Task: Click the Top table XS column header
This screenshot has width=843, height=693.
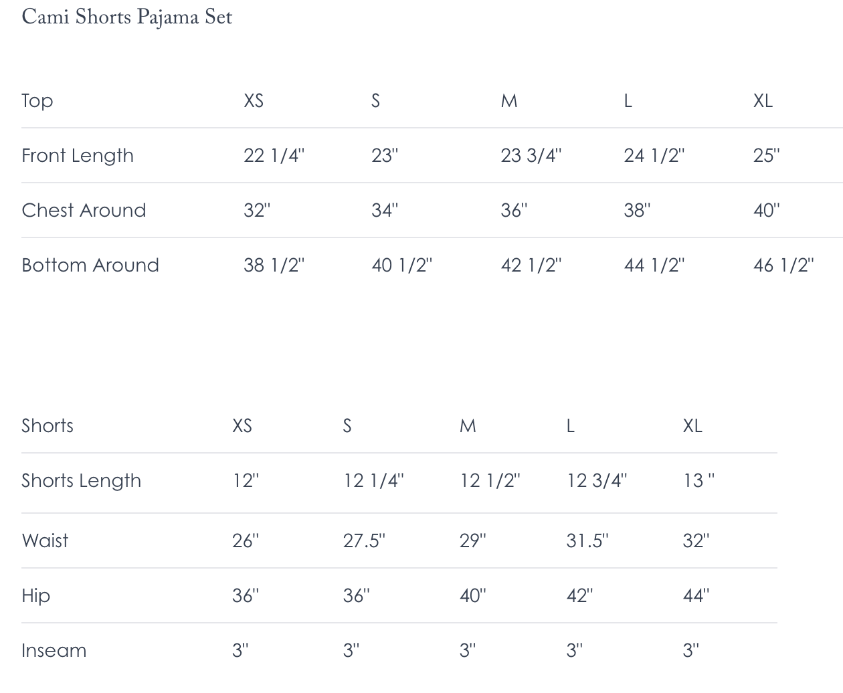Action: pos(254,100)
